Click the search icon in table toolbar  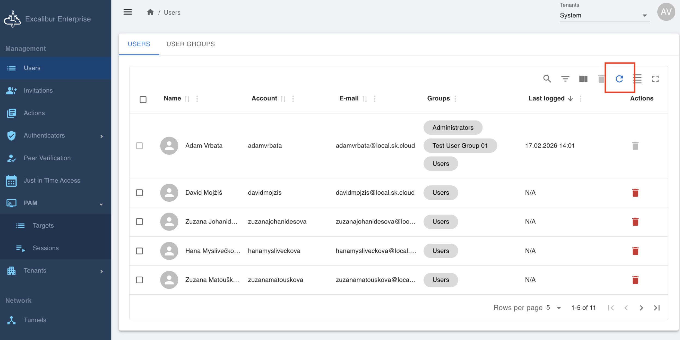click(x=547, y=79)
